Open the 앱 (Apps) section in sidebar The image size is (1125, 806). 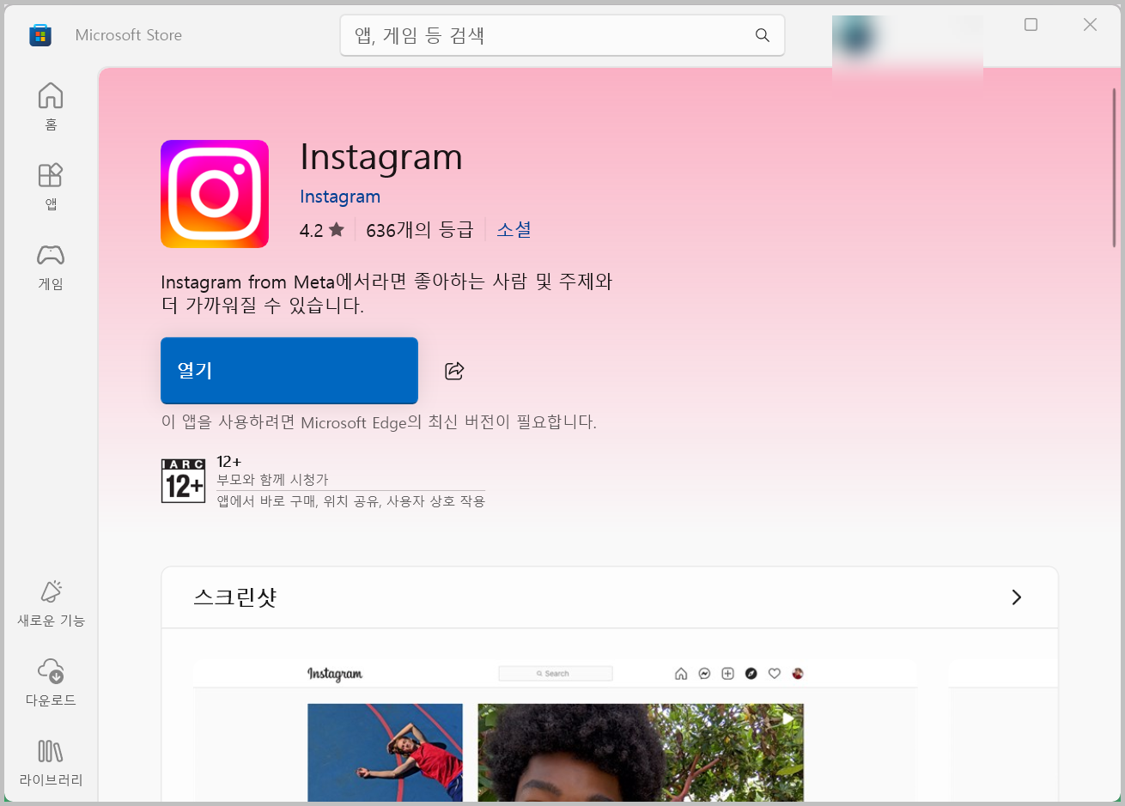pyautogui.click(x=51, y=185)
